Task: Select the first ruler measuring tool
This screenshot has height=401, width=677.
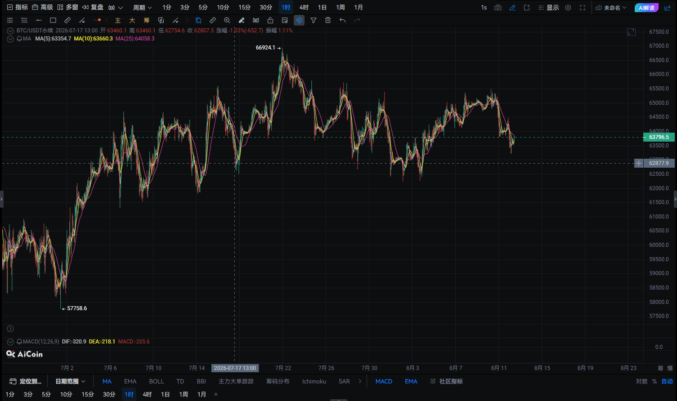Action: [67, 20]
